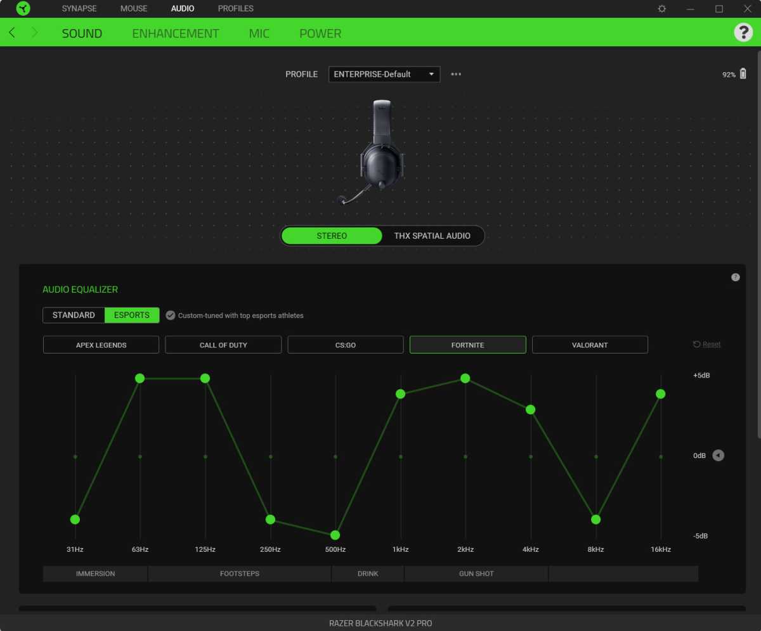Screen dimensions: 761x631
Task: Click equalizer panel help icon
Action: (736, 277)
